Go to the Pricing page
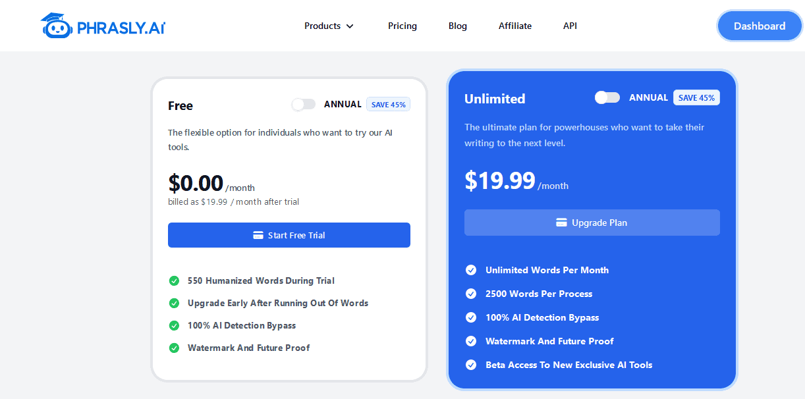This screenshot has width=805, height=399. point(402,26)
